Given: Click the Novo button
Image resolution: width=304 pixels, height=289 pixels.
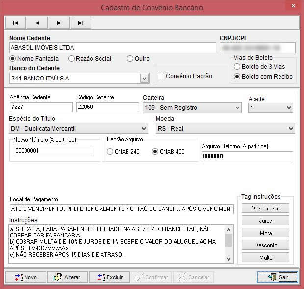Looking at the screenshot, I should [25, 277].
